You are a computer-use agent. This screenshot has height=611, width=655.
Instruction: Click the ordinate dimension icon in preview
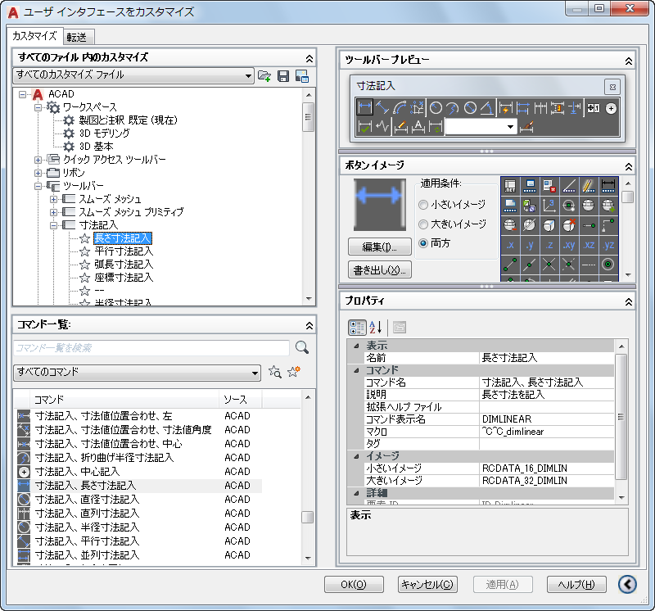click(x=417, y=108)
